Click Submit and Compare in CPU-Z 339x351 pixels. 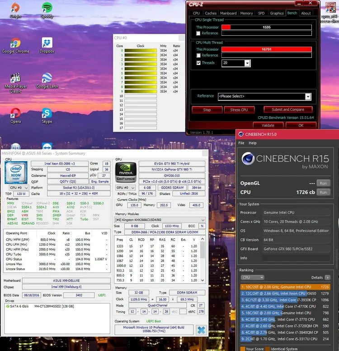point(288,109)
